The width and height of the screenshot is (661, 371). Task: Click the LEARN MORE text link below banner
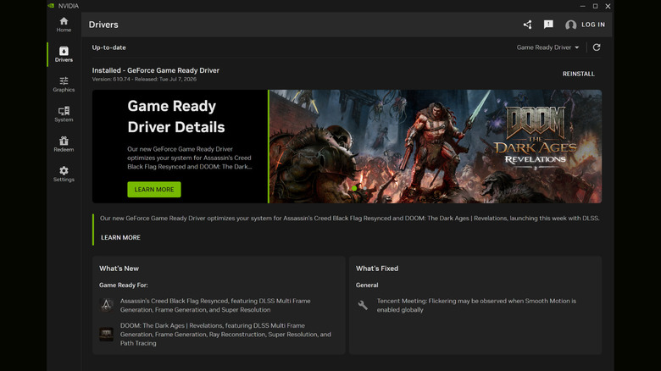point(120,237)
